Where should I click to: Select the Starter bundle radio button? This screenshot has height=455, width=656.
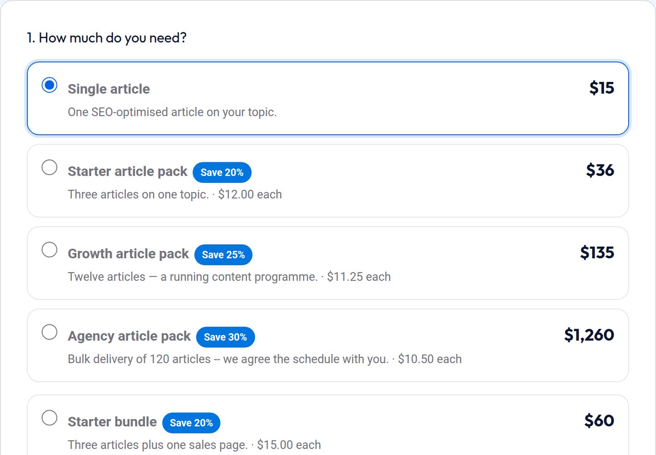pos(49,418)
